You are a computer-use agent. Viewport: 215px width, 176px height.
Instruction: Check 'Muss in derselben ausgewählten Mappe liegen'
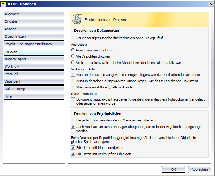73,81
